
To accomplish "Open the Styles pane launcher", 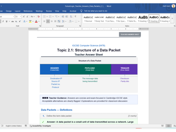I will pos(175,26).
